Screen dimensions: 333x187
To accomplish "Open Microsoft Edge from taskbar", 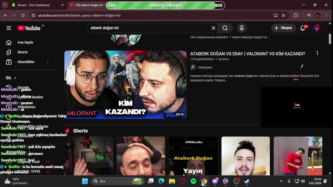I will click(161, 181).
